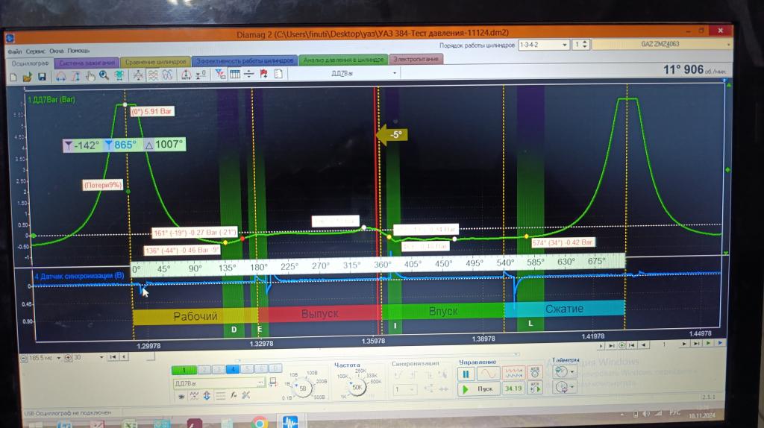Click the 34.19 value button

point(513,388)
